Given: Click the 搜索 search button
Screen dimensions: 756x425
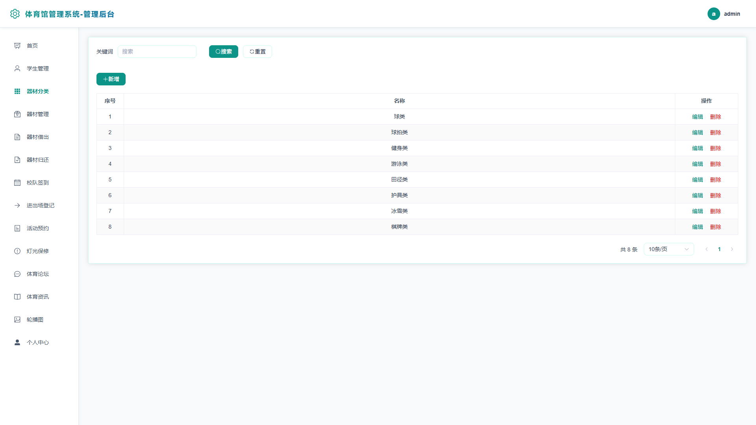Looking at the screenshot, I should tap(223, 52).
